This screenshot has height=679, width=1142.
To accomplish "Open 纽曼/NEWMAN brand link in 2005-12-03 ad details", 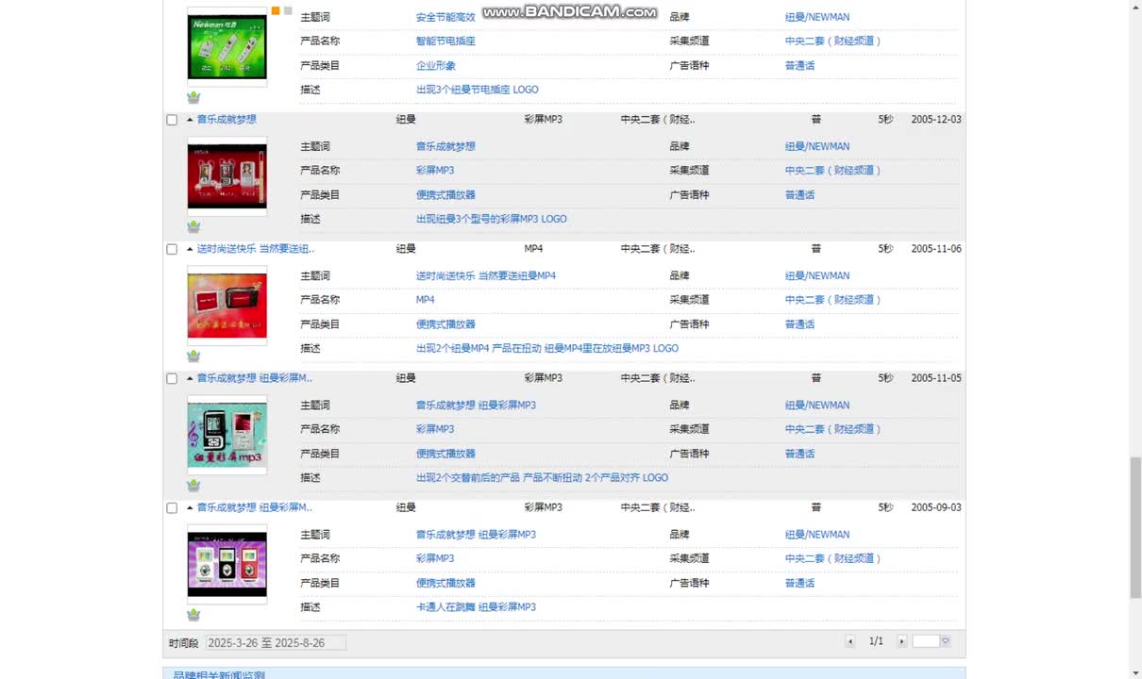I will (817, 146).
